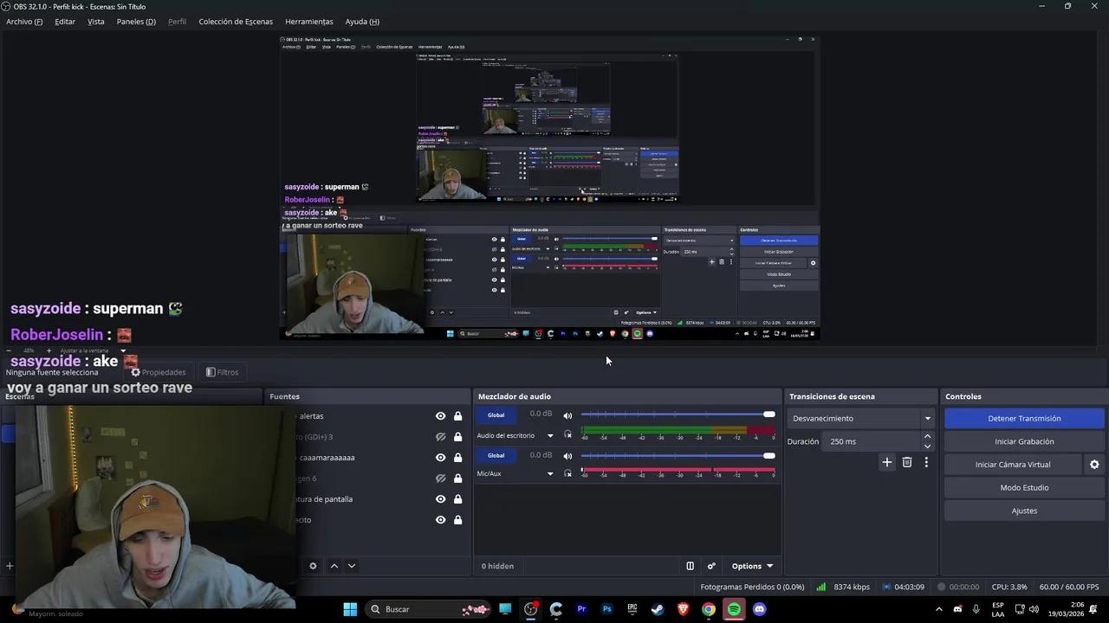Screen dimensions: 1109x623
Task: Move the selected source up with arrow icon
Action: 334,566
